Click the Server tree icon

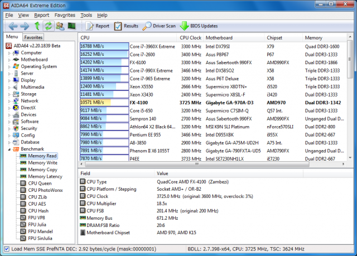tap(16, 73)
